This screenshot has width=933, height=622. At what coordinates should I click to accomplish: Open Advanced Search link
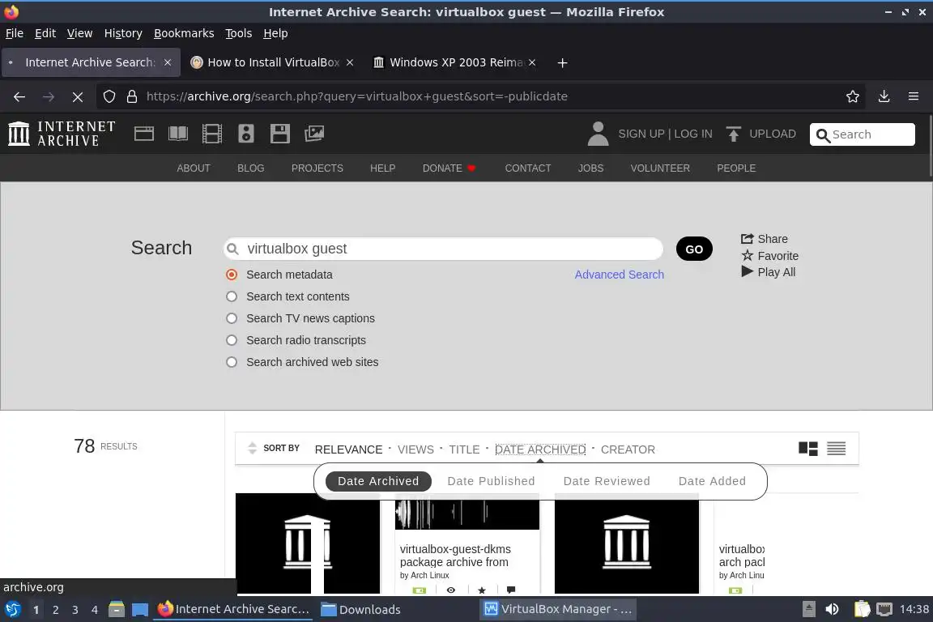[x=619, y=275]
